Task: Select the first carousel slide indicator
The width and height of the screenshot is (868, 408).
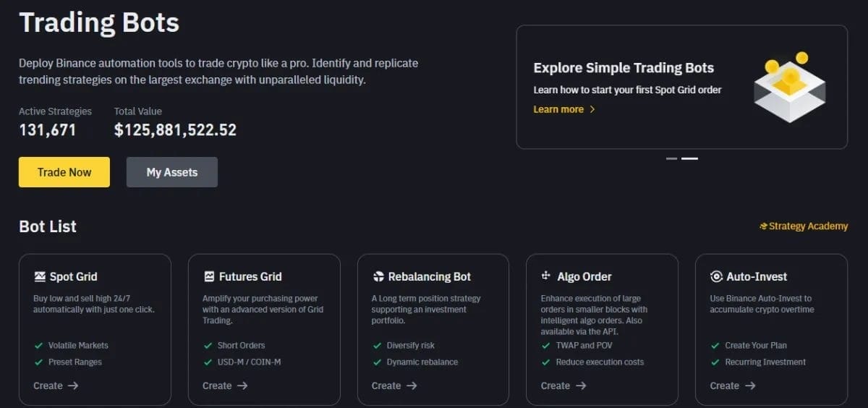Action: coord(671,158)
